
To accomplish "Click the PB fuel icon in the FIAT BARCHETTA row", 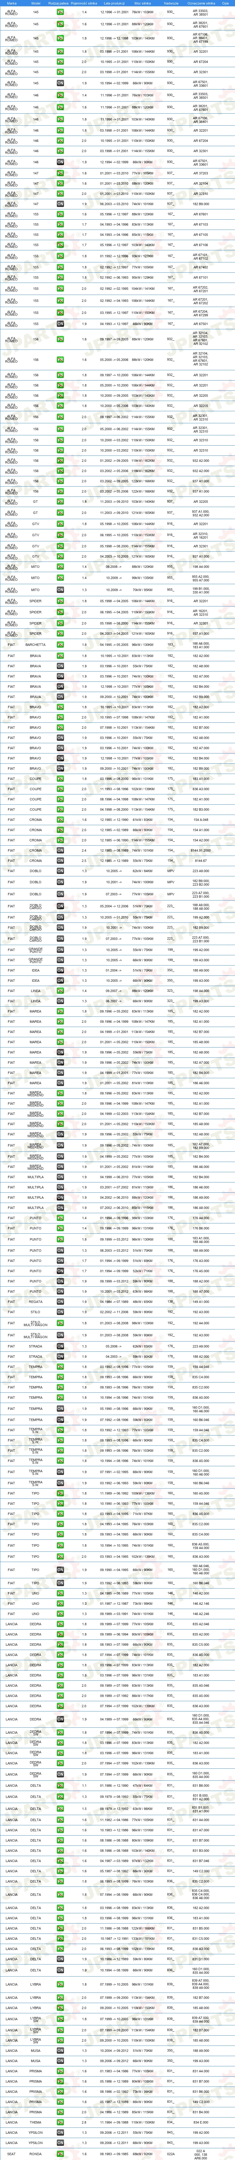I will tap(60, 645).
